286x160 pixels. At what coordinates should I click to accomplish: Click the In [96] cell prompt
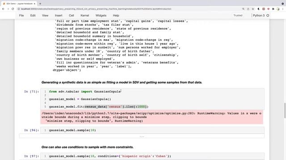pyautogui.click(x=32, y=130)
